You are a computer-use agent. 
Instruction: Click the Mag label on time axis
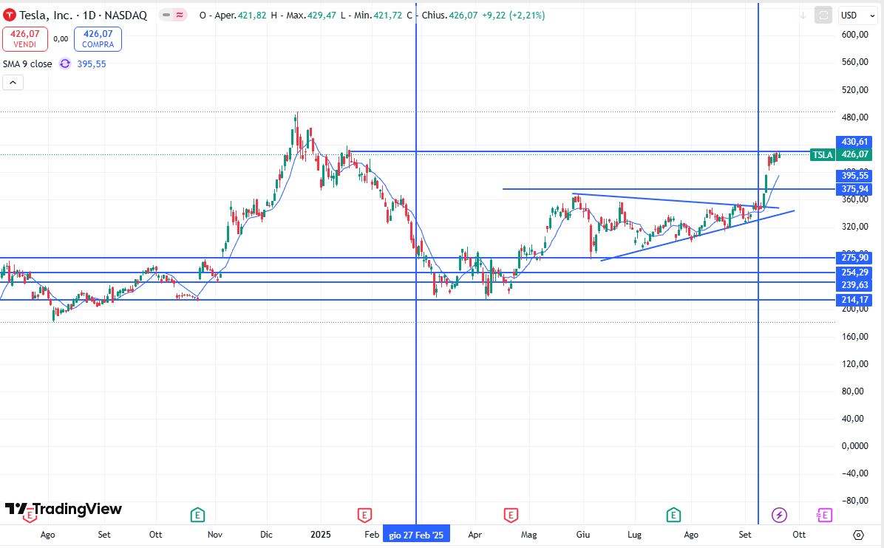click(x=528, y=535)
